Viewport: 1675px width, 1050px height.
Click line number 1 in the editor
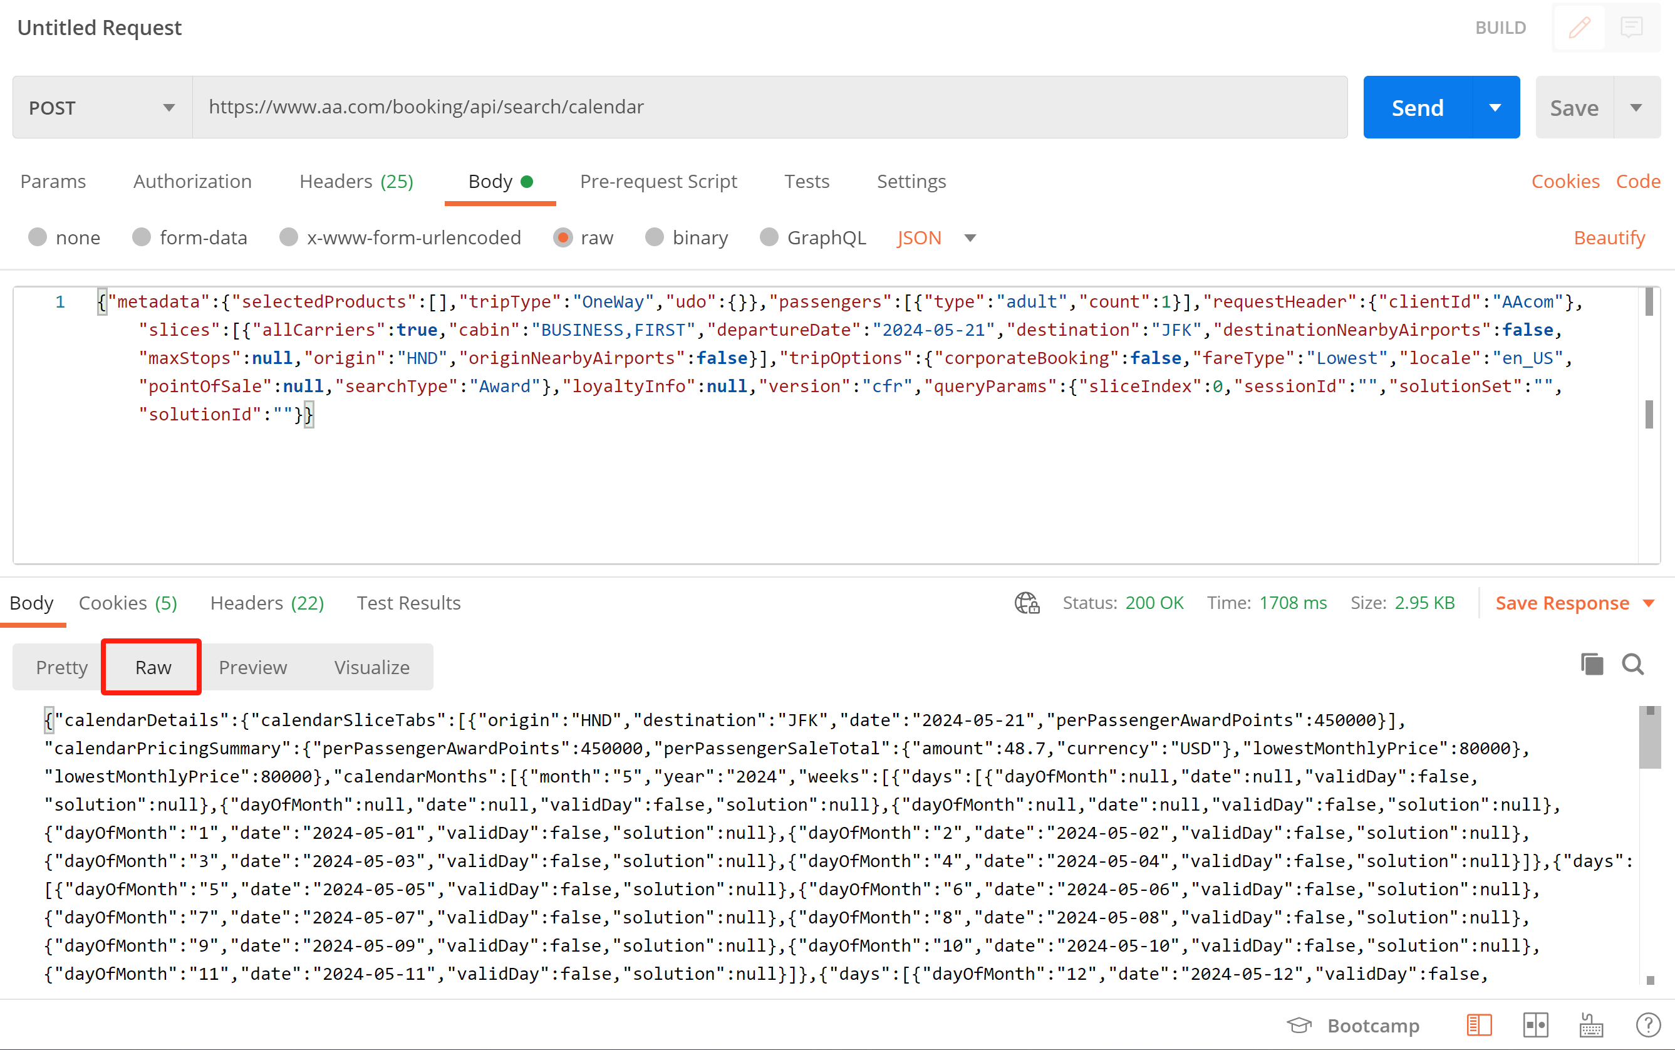tap(60, 301)
